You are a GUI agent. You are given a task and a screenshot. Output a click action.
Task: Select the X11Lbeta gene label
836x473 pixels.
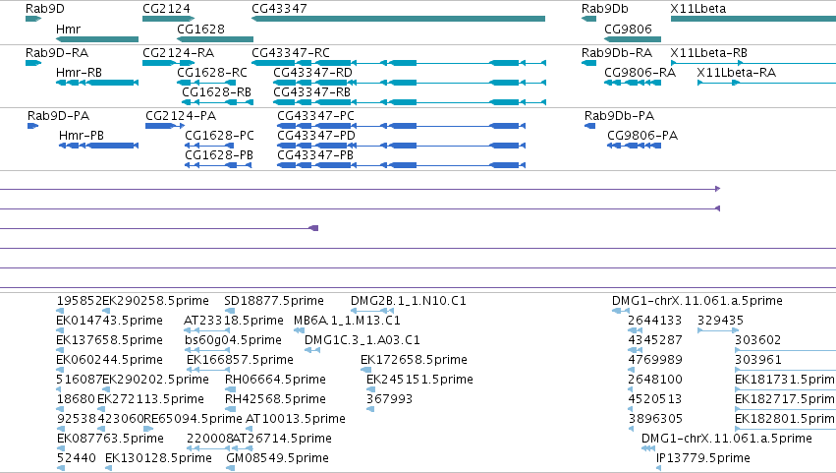coord(697,9)
